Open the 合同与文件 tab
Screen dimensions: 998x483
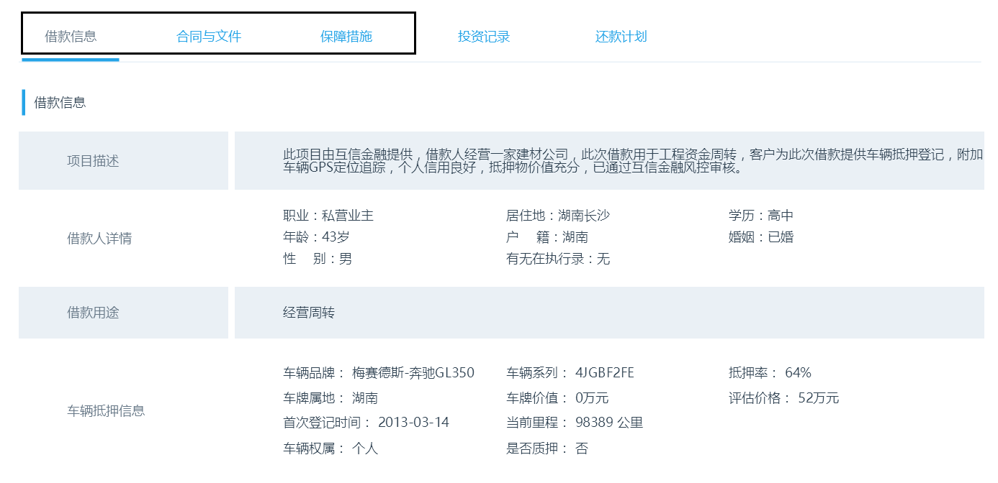click(x=209, y=37)
